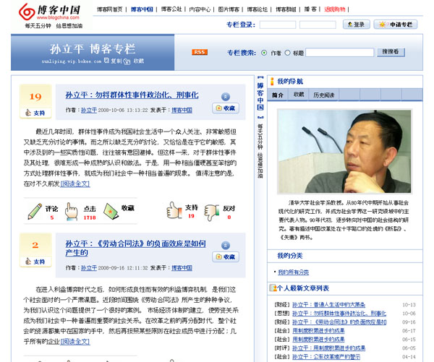Viewport: 434px width, 362px height.
Task: Click the 收藏 icon in the blue banner
Action: pyautogui.click(x=127, y=61)
